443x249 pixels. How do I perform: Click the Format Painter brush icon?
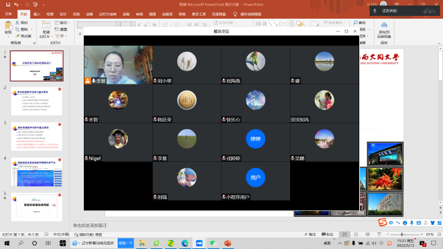coord(17,36)
